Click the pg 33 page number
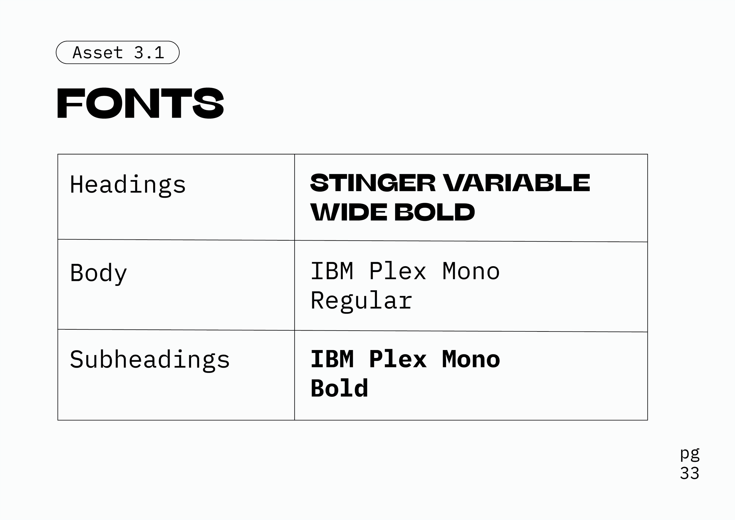Viewport: 735px width, 520px height. pos(689,464)
